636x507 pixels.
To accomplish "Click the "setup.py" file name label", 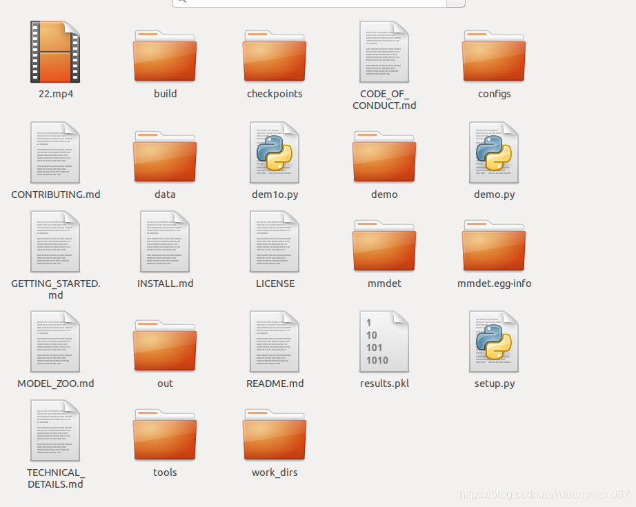I will coord(495,384).
